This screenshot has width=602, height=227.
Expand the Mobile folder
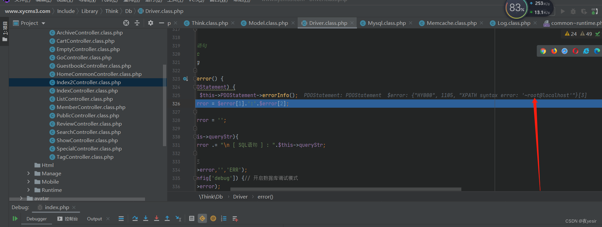click(x=28, y=182)
